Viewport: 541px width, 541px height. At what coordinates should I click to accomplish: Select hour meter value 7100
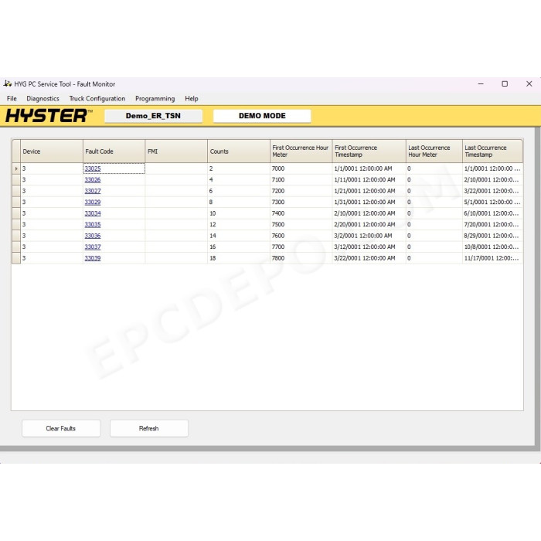[x=301, y=180]
